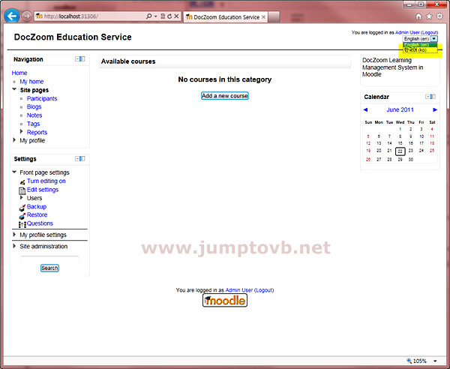Viewport: 450px width, 369px height.
Task: Click the browser forward arrow button
Action: [27, 16]
